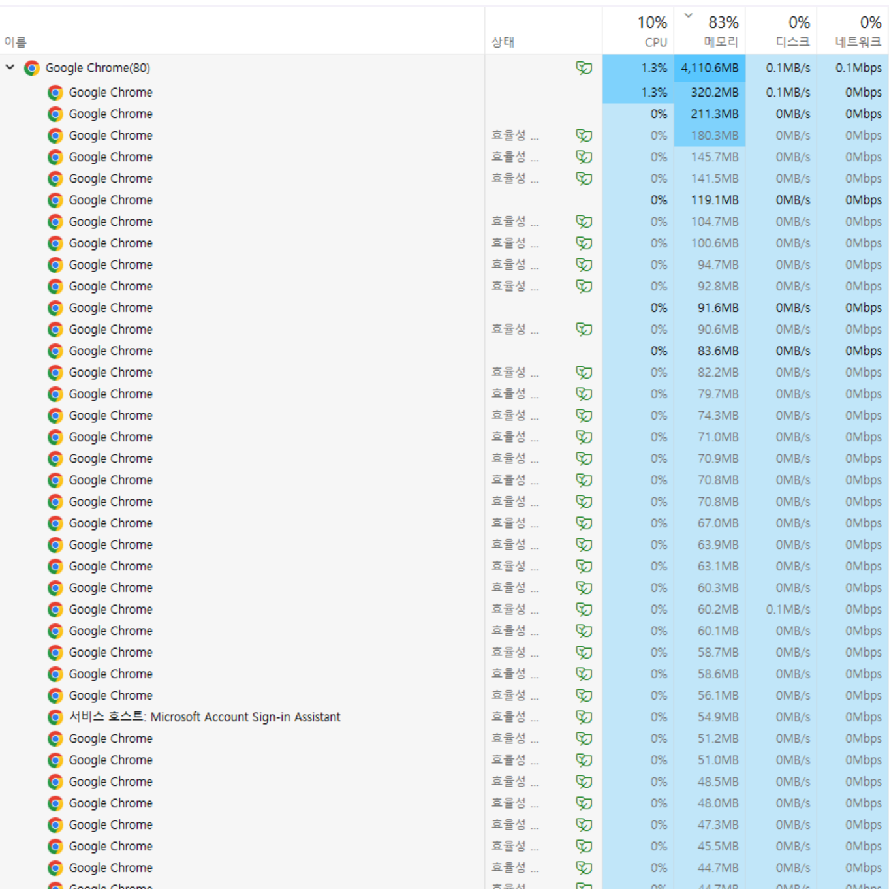
Task: Click the 320.2MB memory cell
Action: (x=710, y=93)
